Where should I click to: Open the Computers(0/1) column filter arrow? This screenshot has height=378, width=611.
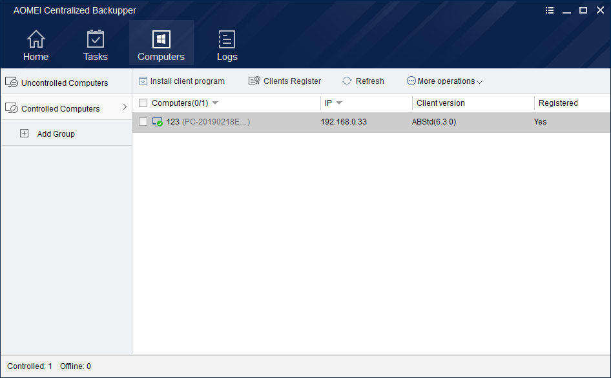pyautogui.click(x=215, y=103)
